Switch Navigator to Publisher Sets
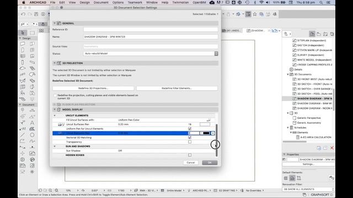 [332, 34]
